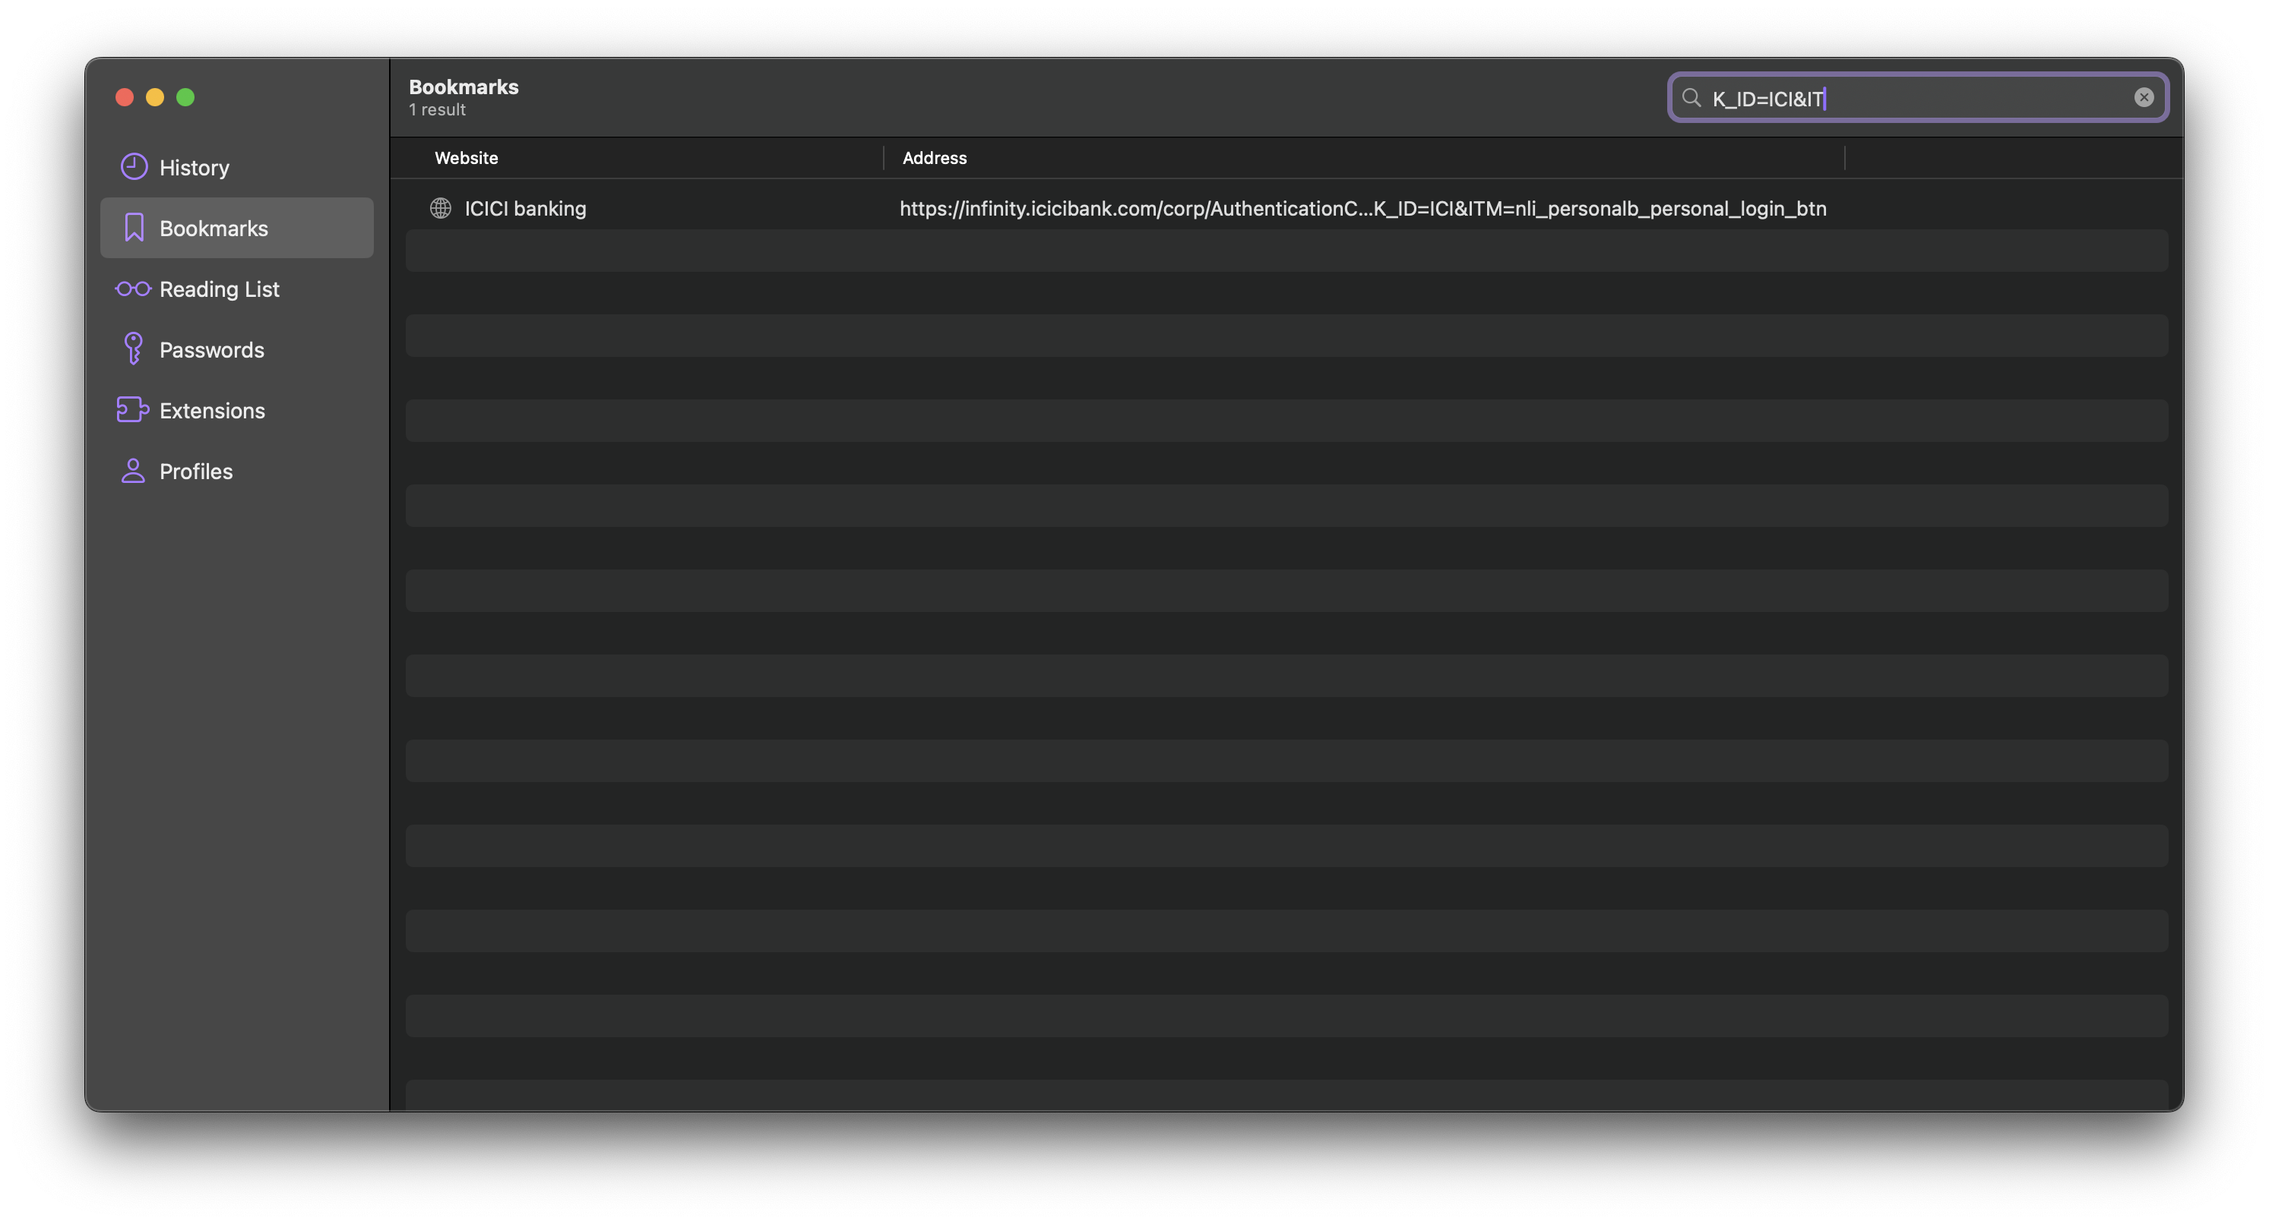Click the Profiles person icon
The height and width of the screenshot is (1224, 2269).
click(133, 471)
